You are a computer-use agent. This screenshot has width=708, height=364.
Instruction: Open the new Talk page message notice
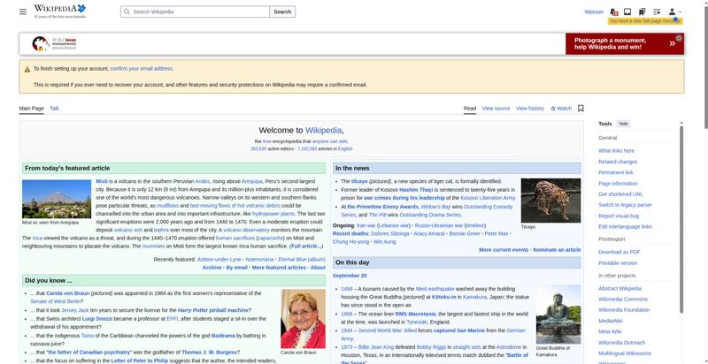645,21
